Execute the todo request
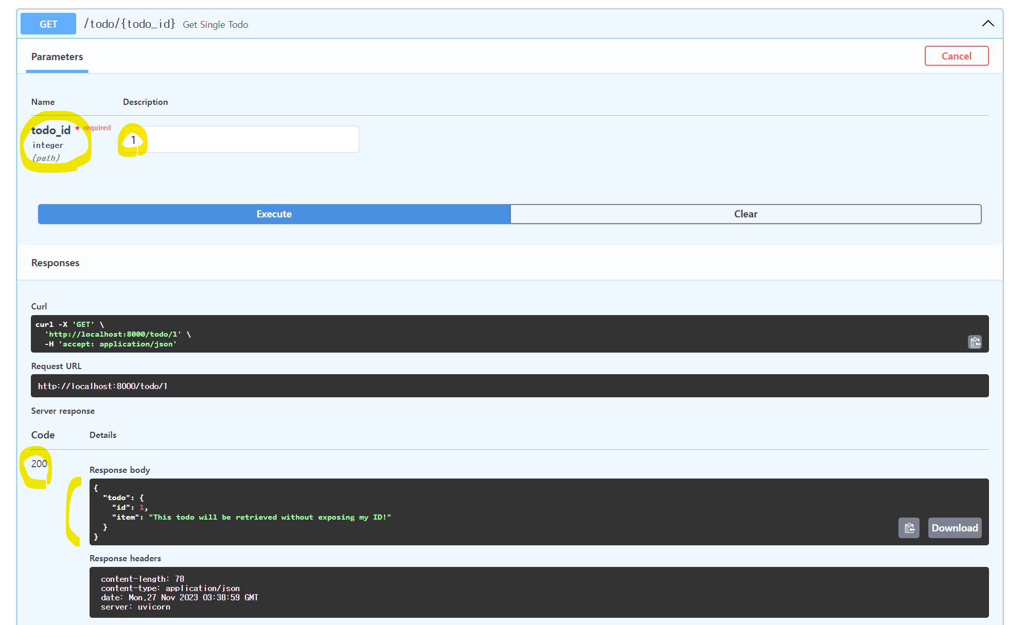 point(274,214)
